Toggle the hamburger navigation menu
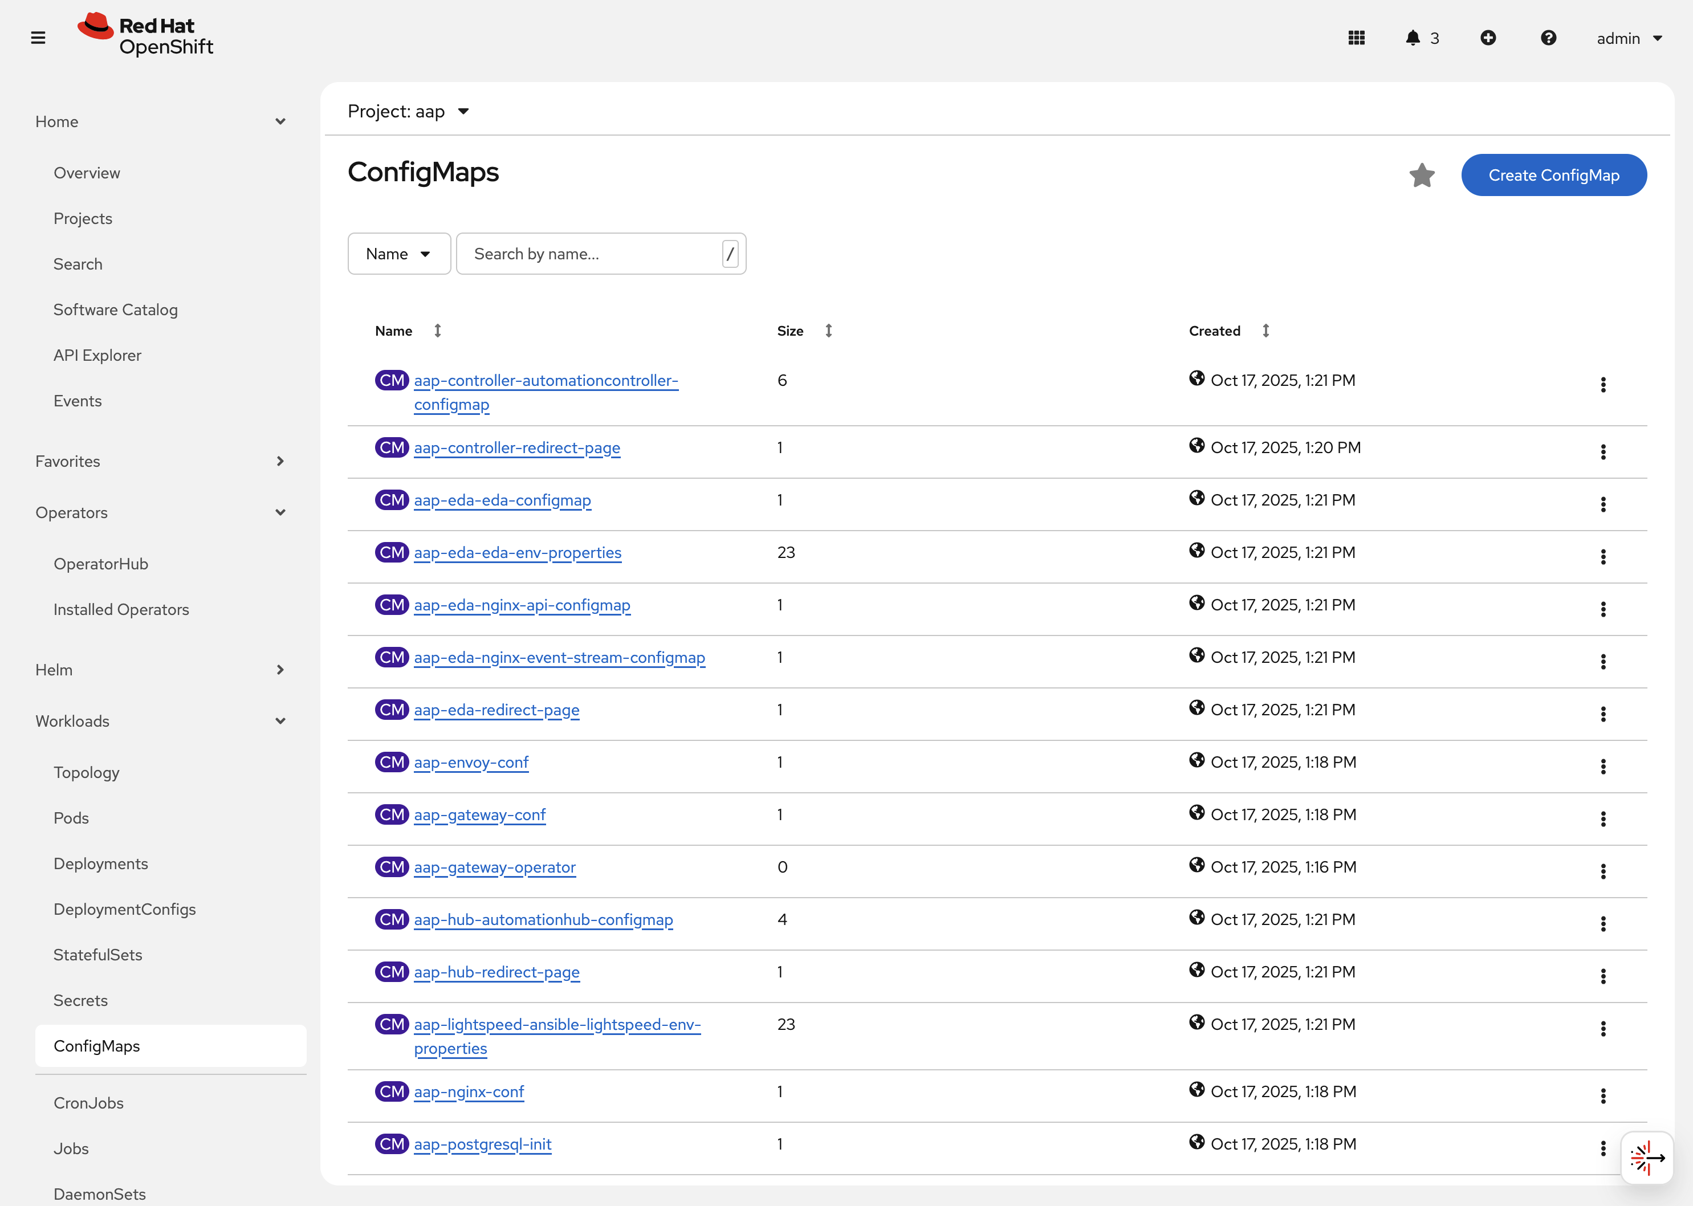Screen dimensions: 1693x1206 pyautogui.click(x=38, y=38)
